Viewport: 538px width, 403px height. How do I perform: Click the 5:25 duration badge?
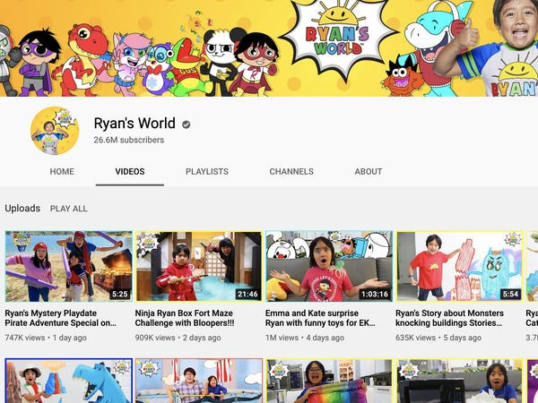tap(120, 294)
